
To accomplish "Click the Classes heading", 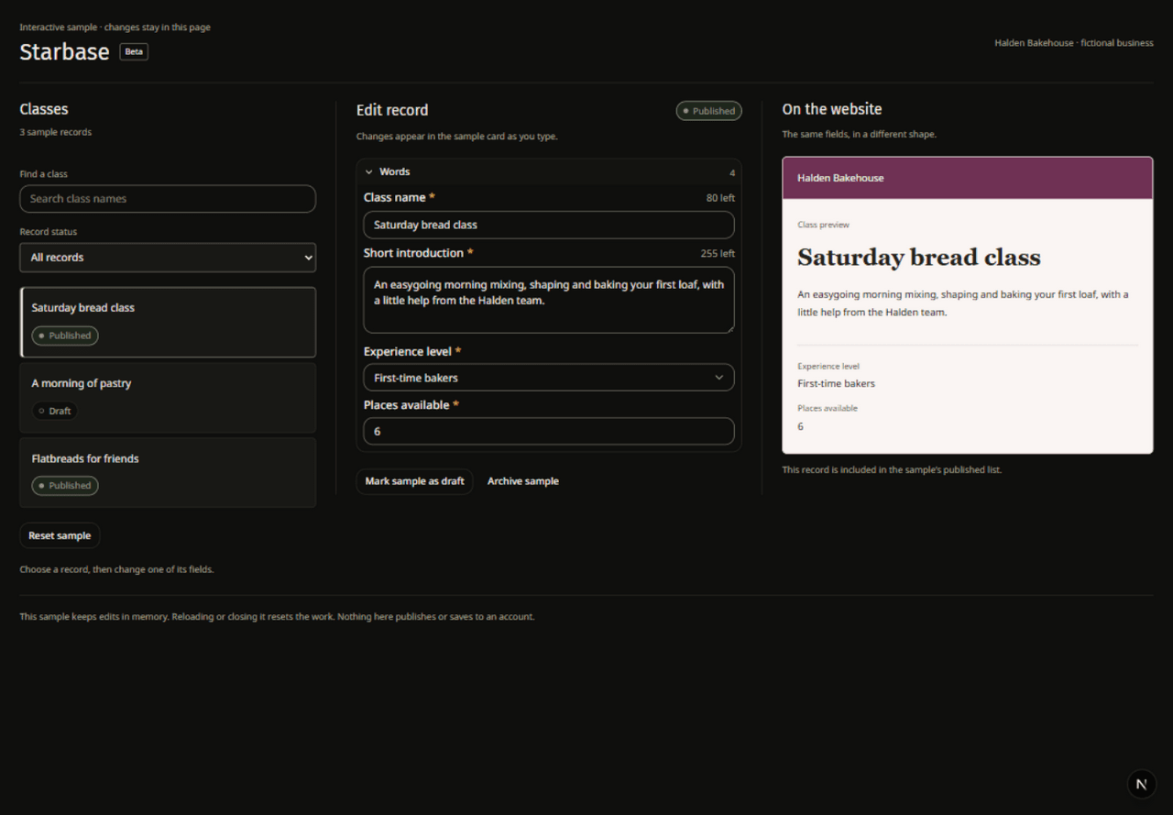I will (x=44, y=109).
